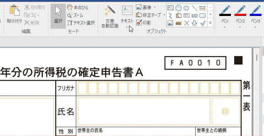Click the 印影 (seal stamp) button
The image size is (264, 136).
click(x=144, y=23)
